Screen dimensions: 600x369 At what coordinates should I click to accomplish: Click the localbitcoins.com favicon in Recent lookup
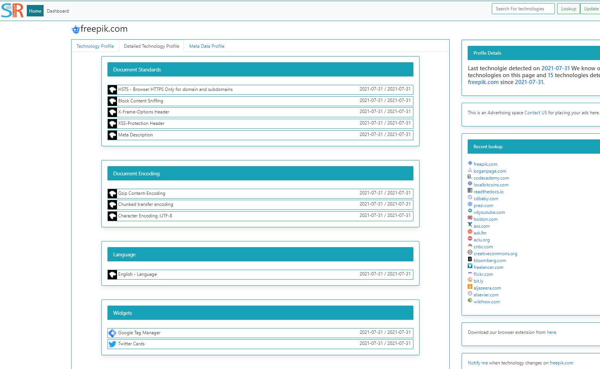pos(470,184)
